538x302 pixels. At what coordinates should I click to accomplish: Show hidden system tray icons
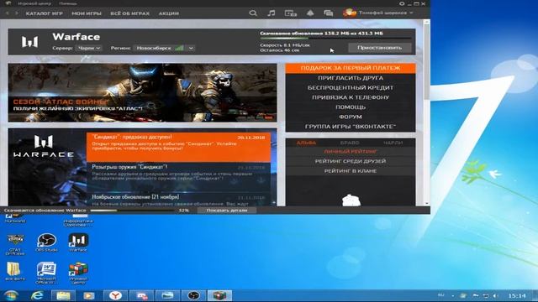coord(453,295)
